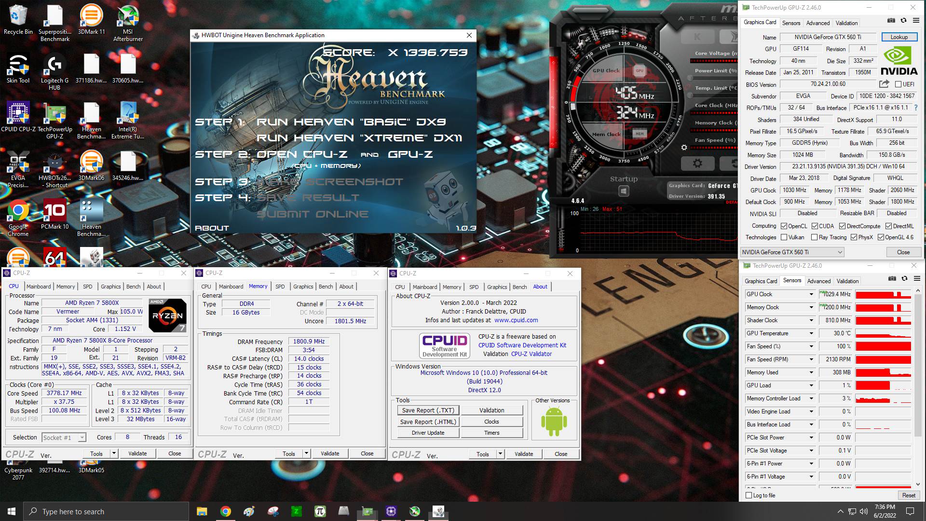926x521 pixels.
Task: Open MSI Afterburner settings gear icon
Action: click(x=697, y=164)
